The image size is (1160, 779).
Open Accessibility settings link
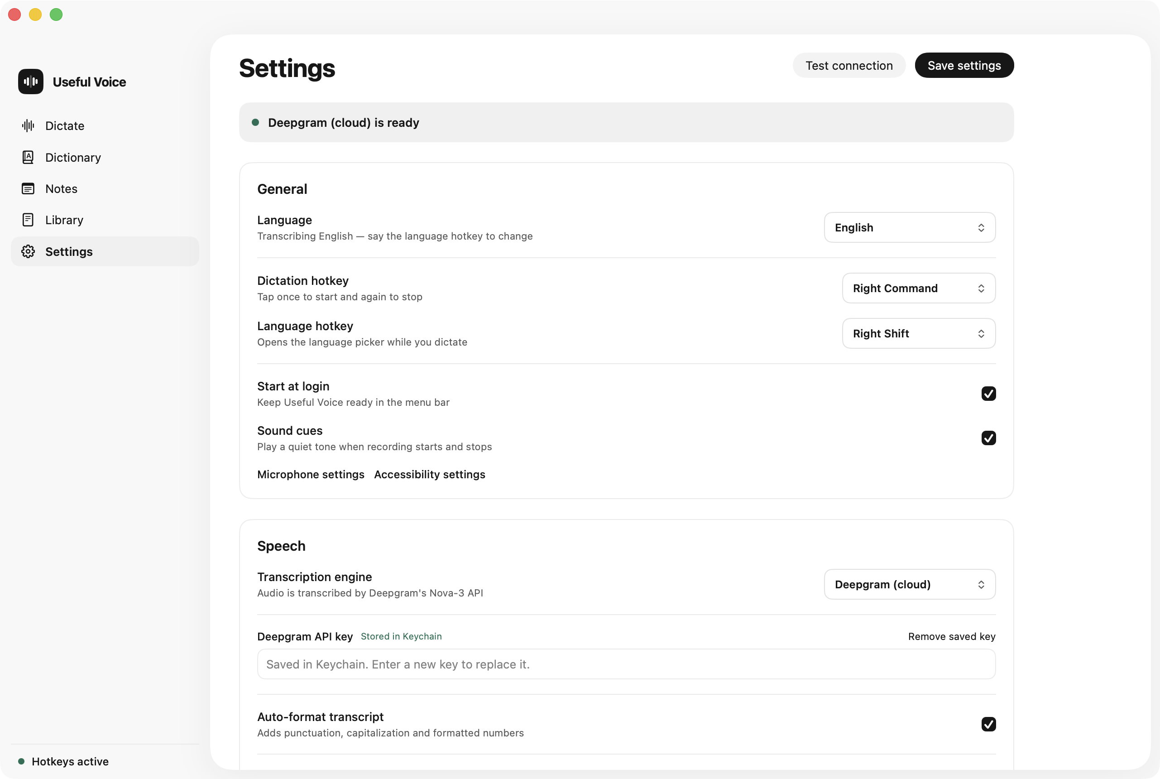(x=430, y=475)
